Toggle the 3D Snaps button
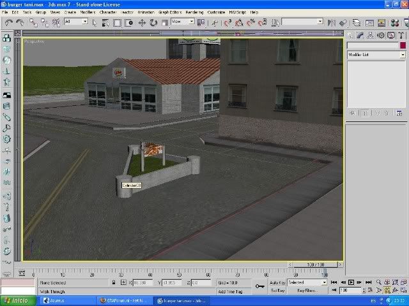The image size is (409, 306). pyautogui.click(x=228, y=23)
